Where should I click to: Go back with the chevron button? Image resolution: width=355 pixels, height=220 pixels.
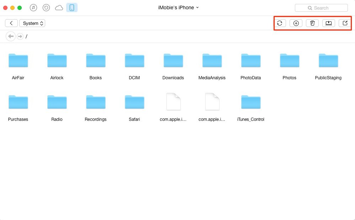click(x=11, y=23)
